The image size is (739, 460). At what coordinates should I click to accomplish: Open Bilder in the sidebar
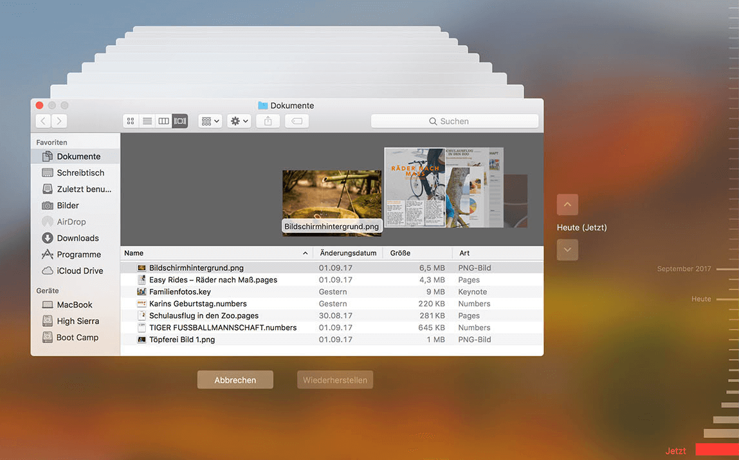coord(75,205)
